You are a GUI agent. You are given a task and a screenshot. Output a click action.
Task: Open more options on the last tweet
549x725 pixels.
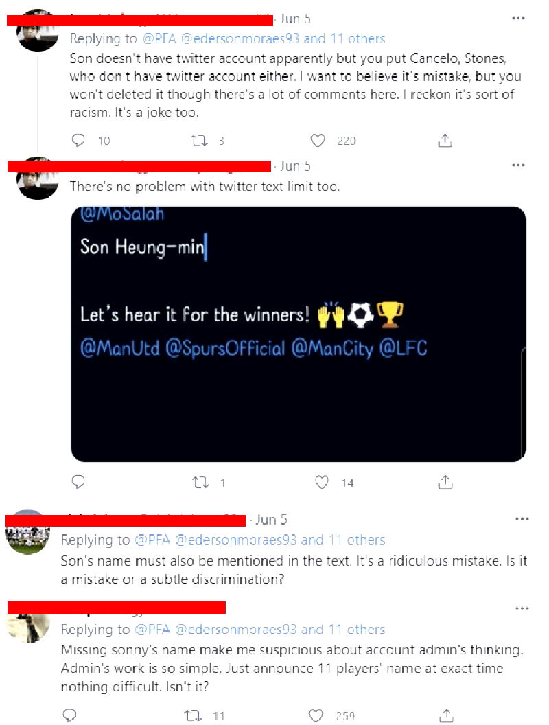click(x=522, y=608)
